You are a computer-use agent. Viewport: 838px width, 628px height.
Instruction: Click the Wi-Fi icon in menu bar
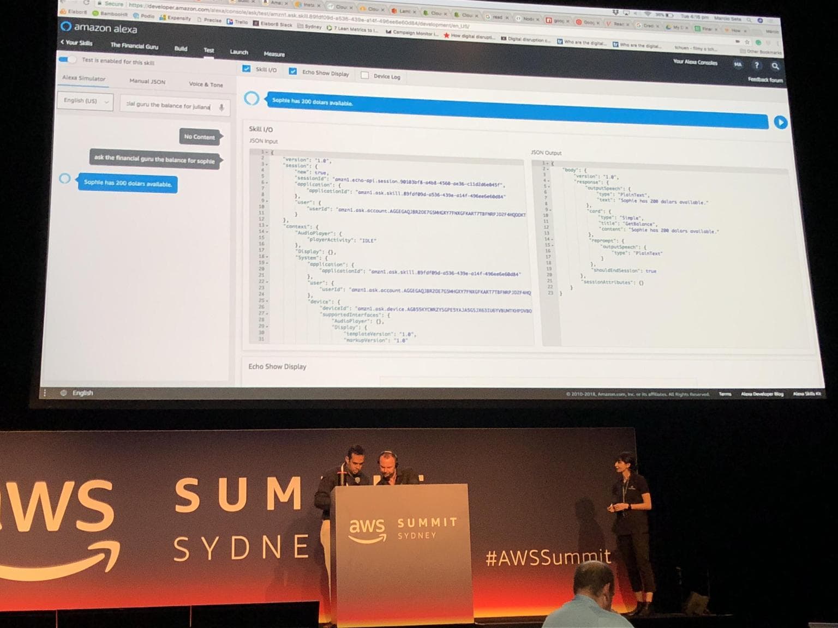[x=647, y=13]
